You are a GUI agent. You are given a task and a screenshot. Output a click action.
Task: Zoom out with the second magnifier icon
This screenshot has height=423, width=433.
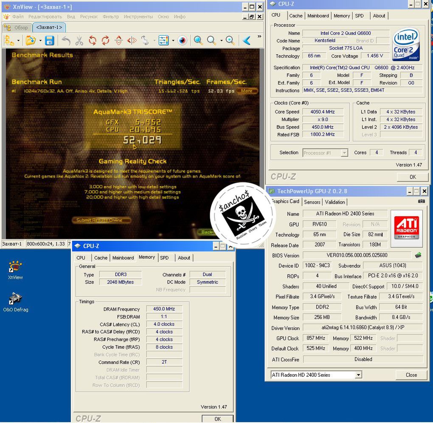coord(211,41)
